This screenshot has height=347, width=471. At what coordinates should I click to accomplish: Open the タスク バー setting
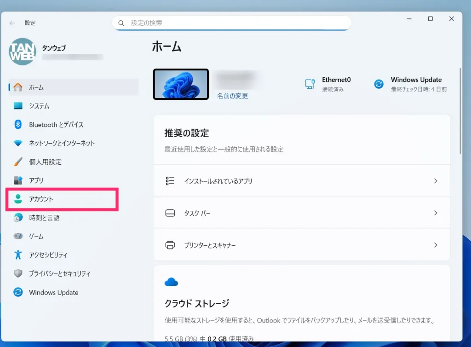point(302,213)
